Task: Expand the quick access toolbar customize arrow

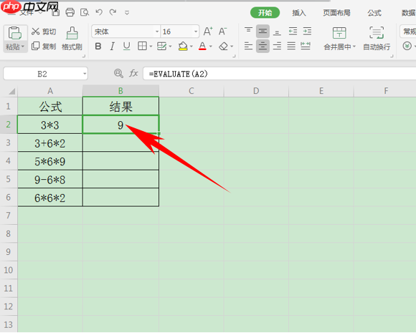Action: [127, 12]
